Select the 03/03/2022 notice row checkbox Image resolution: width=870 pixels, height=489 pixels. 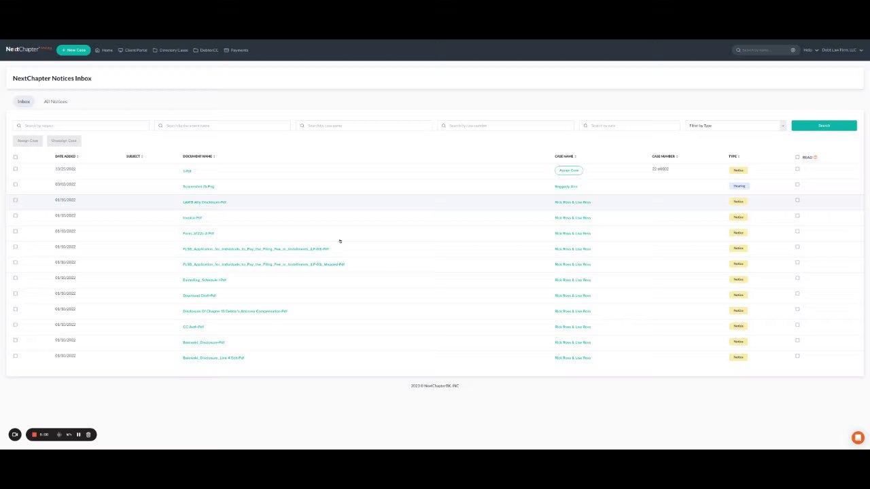tap(16, 185)
